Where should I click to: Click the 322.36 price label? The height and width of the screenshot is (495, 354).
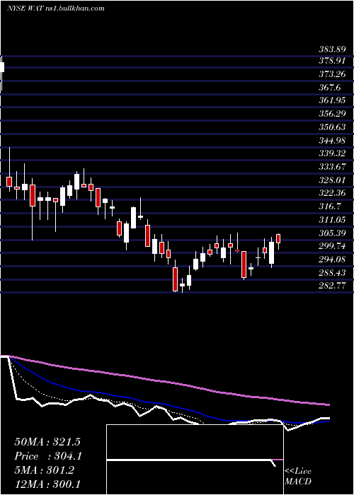point(332,192)
